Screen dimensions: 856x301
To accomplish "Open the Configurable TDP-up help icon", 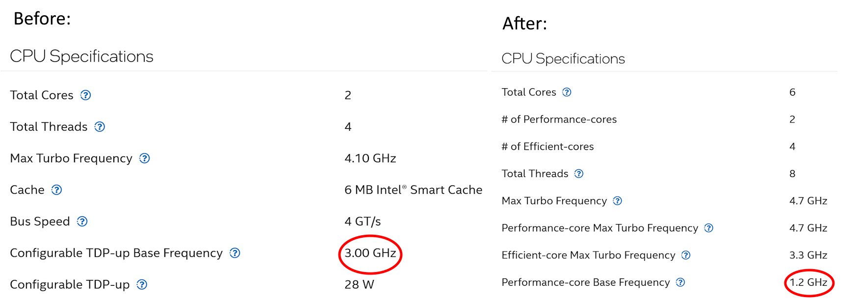I will [142, 284].
